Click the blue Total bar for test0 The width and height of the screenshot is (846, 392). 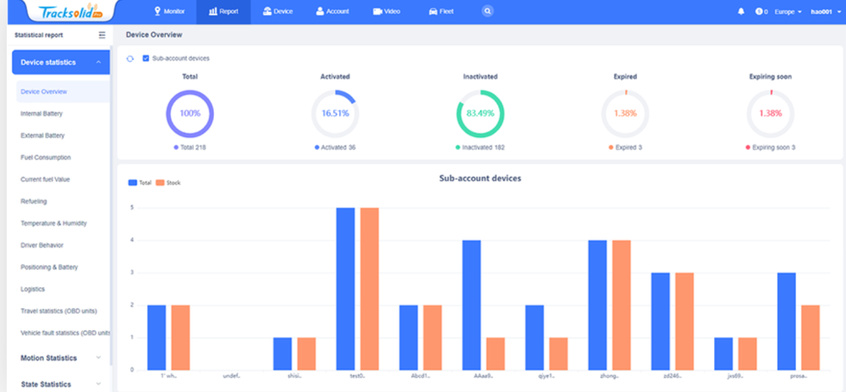[345, 288]
